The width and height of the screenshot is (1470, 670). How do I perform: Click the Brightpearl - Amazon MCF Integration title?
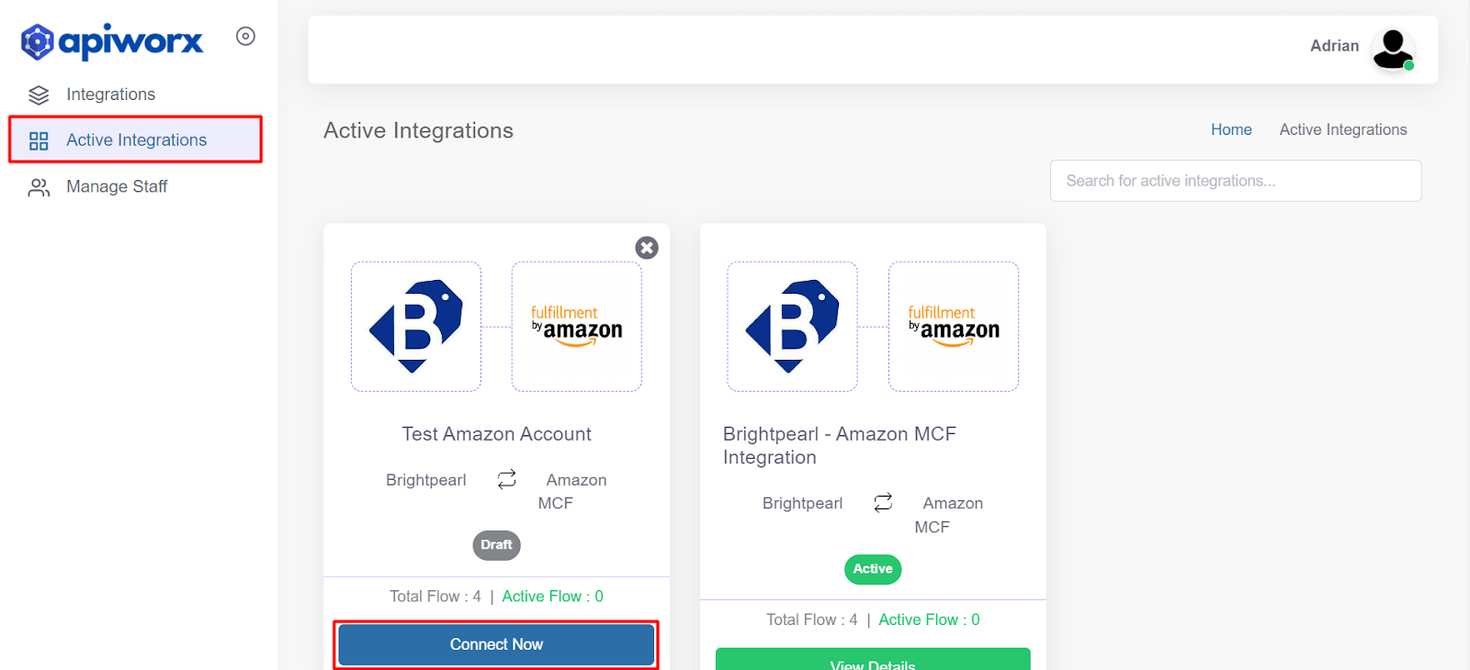click(840, 445)
